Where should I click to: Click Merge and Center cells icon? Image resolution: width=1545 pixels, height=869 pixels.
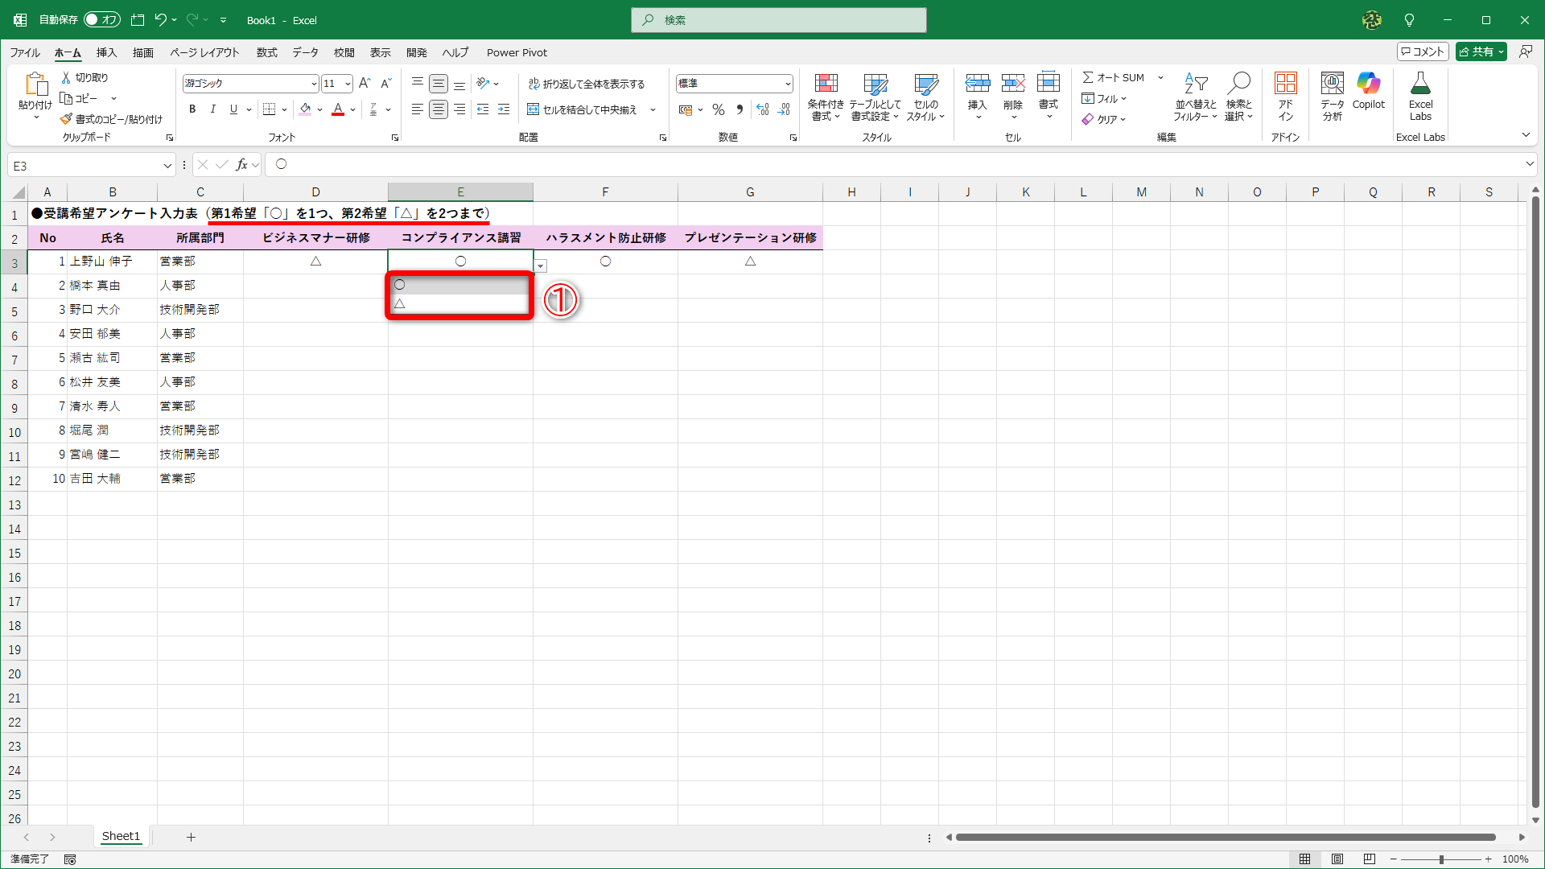(x=533, y=109)
